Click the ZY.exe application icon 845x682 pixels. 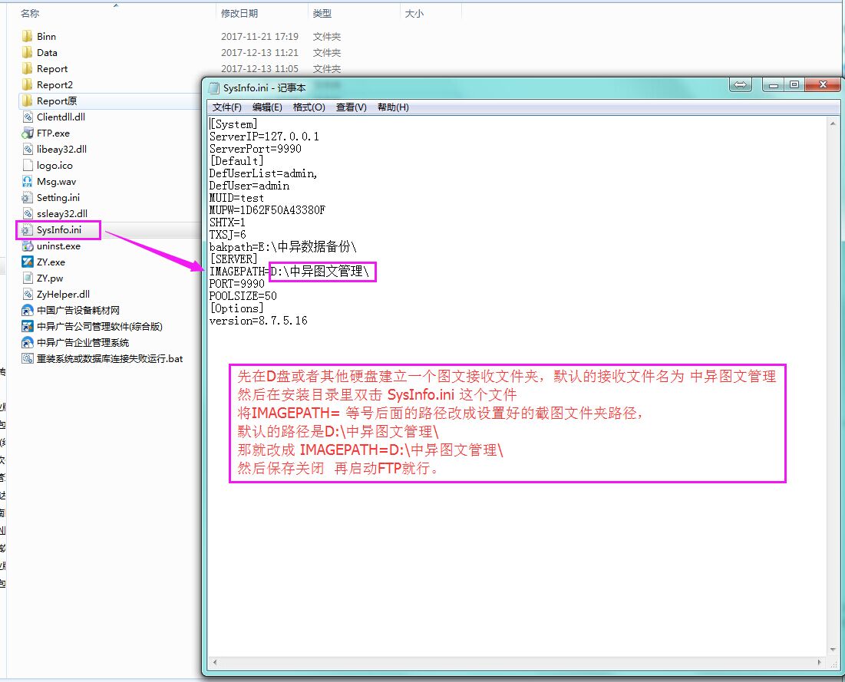point(28,262)
